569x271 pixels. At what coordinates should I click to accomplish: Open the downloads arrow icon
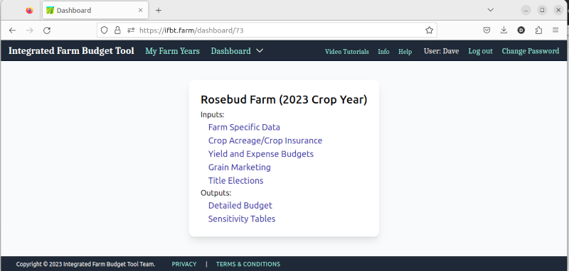coord(504,31)
